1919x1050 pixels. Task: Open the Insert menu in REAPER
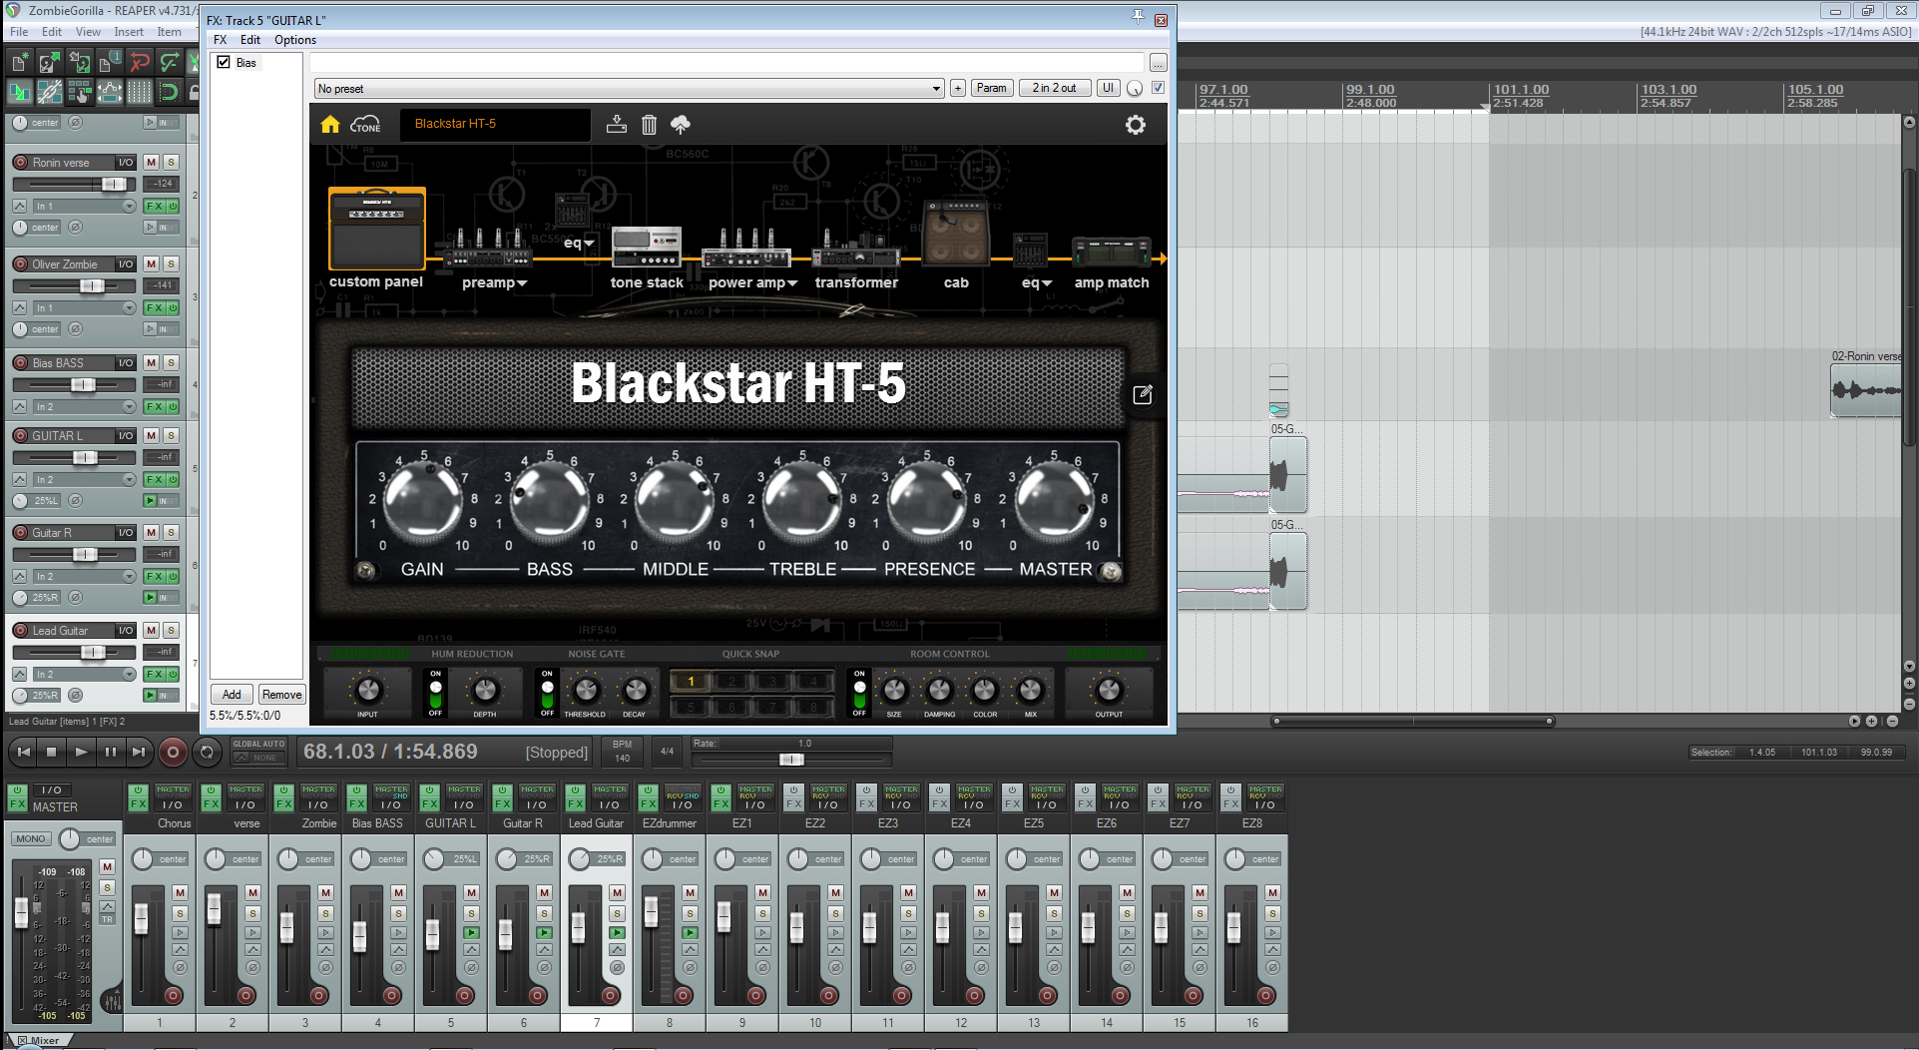(129, 32)
